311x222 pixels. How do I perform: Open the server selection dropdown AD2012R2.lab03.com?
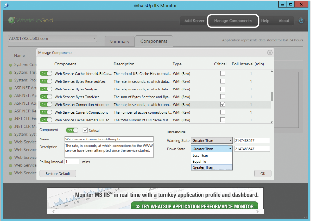(52, 39)
